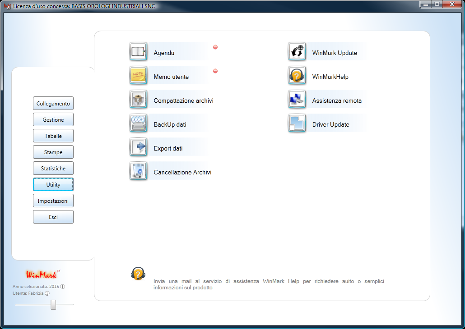Click the 'Anno selezionato: 2015' text
Screen dimensions: 465x329
[x=36, y=287]
